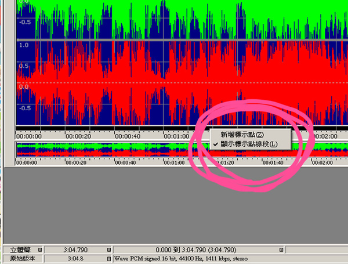Click 00:00:40 on the overview ruler

click(x=125, y=162)
